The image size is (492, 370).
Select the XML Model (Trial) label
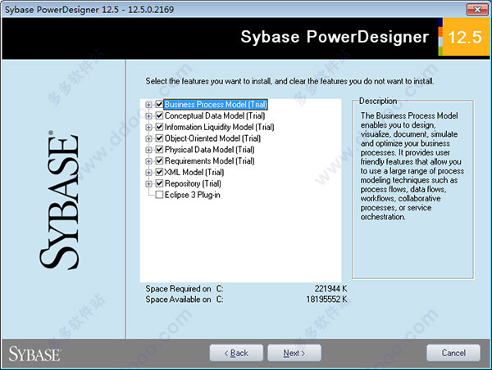(194, 172)
